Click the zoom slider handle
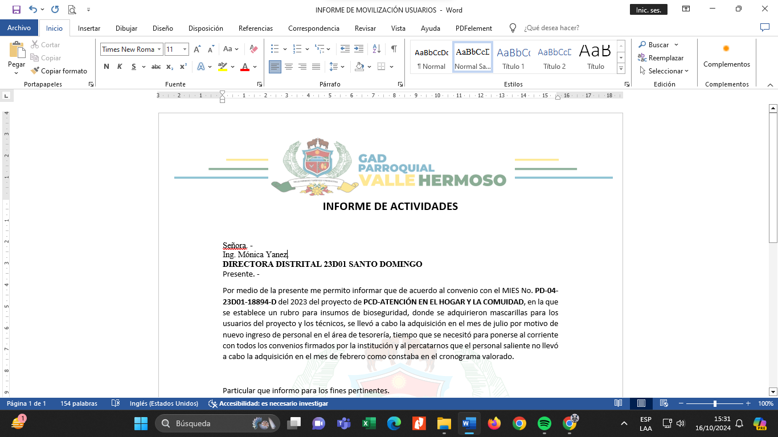Screen dimensions: 778x437 pos(715,403)
